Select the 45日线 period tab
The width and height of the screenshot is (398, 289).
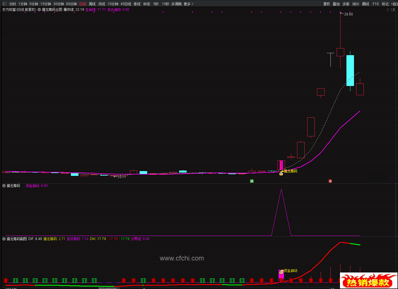pyautogui.click(x=126, y=4)
